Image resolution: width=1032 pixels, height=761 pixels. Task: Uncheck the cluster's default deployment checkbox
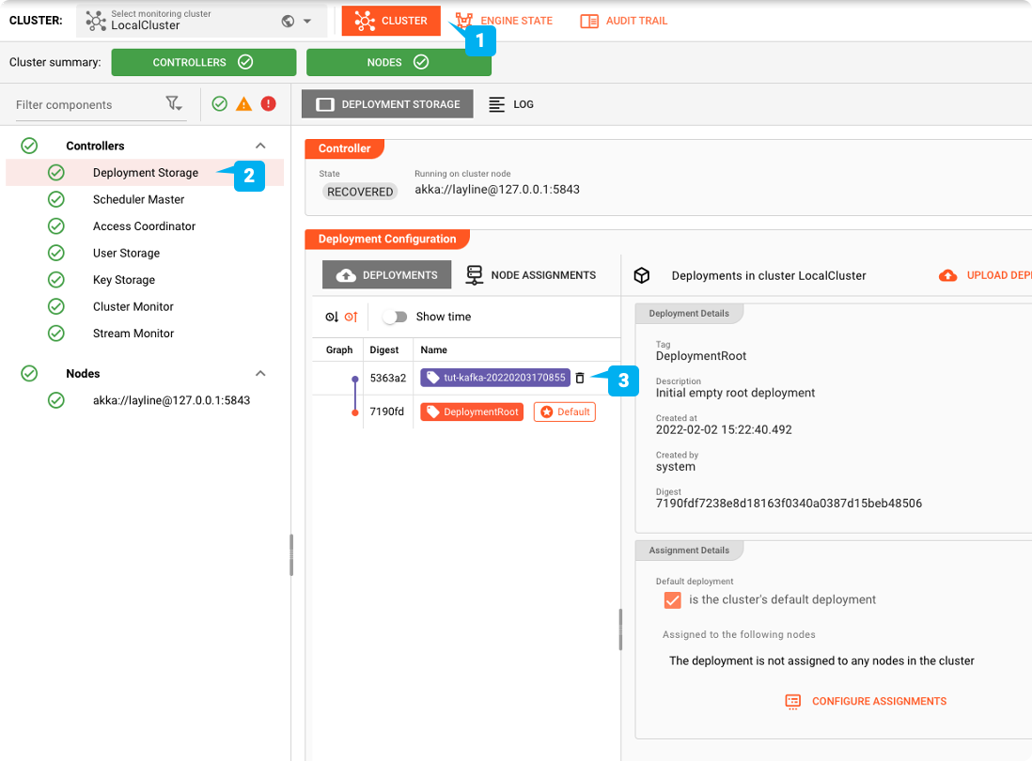point(672,599)
